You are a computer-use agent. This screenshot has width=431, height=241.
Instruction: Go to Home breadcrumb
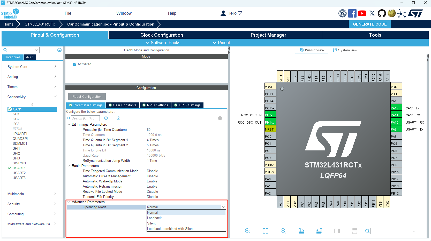(8, 24)
